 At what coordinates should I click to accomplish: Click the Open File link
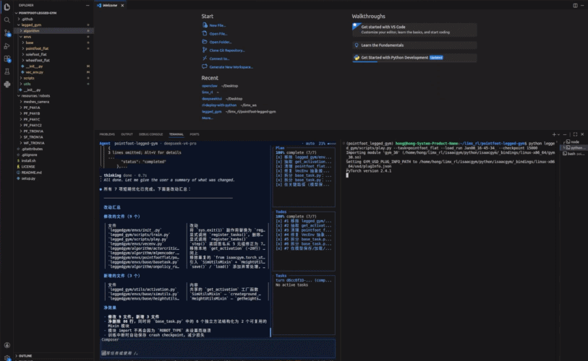[218, 34]
